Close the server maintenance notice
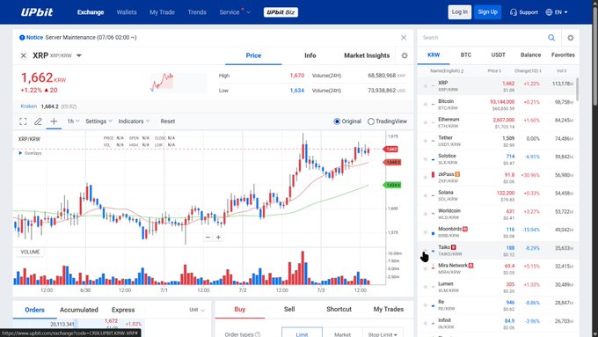598x337 pixels. pyautogui.click(x=404, y=38)
